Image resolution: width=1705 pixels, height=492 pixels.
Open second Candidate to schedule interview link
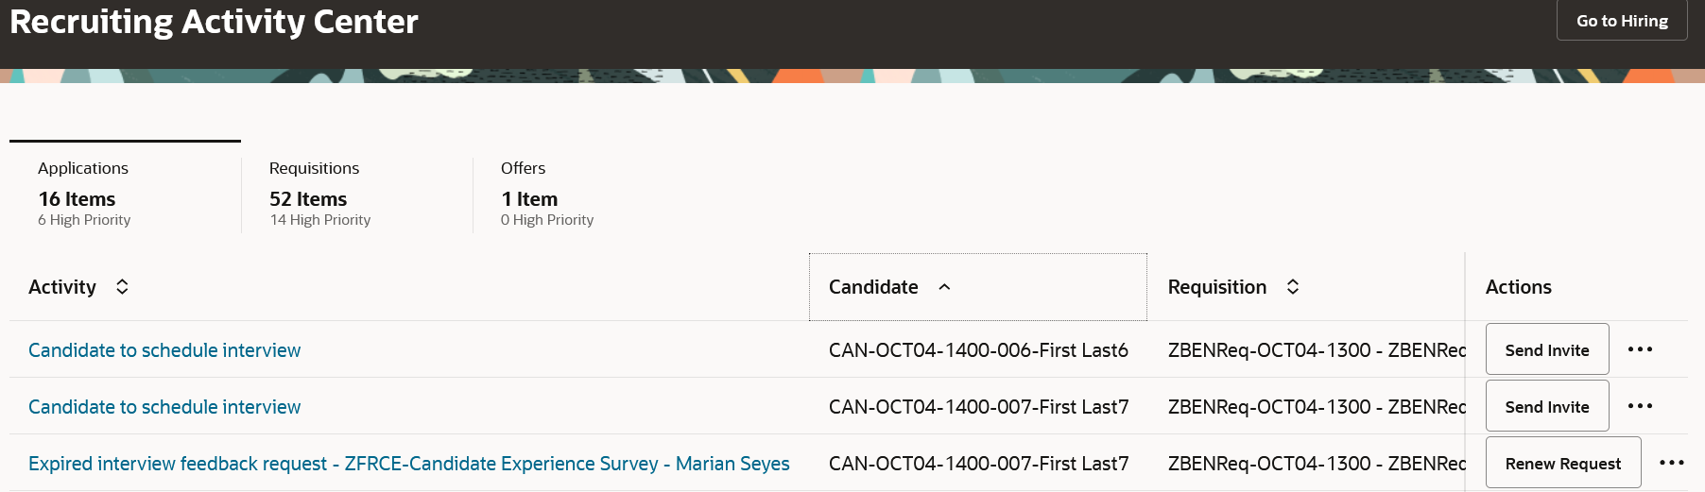click(164, 407)
